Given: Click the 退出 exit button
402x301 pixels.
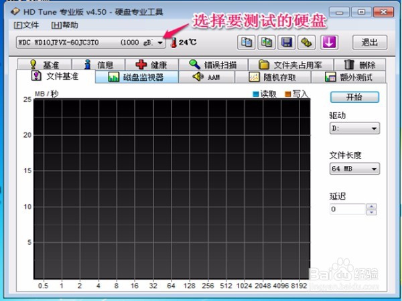Looking at the screenshot, I should 369,42.
